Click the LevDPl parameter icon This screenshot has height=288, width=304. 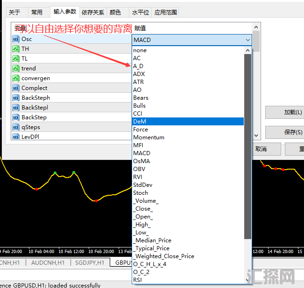pyautogui.click(x=16, y=137)
